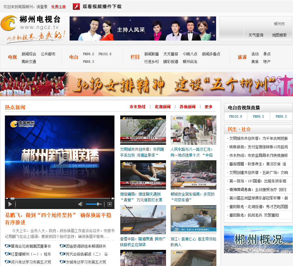Open article 精神障碍患者：主动接受治疗
The image size is (293, 266).
258,190
